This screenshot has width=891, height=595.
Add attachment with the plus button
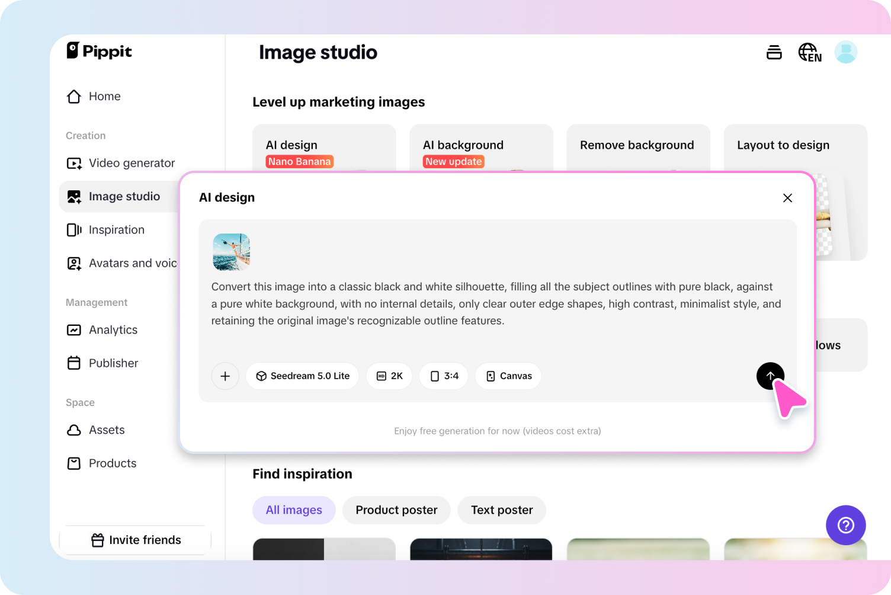pyautogui.click(x=225, y=376)
